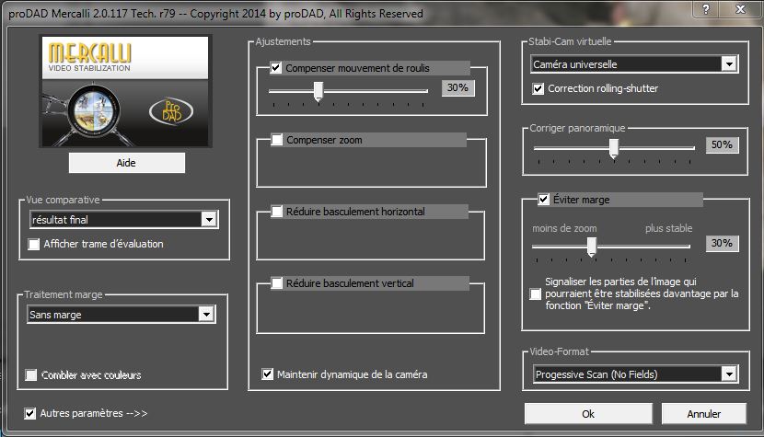Toggle the Éviter marge checkbox

(x=544, y=200)
